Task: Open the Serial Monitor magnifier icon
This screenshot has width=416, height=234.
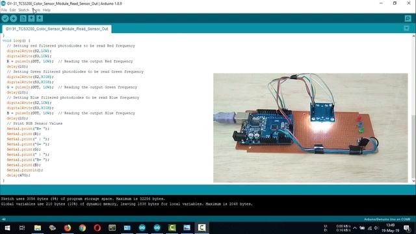Action: click(x=408, y=18)
